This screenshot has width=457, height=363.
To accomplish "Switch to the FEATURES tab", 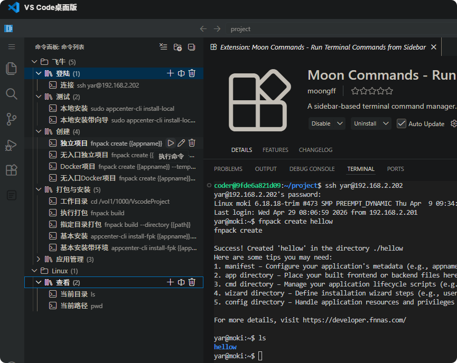I will pyautogui.click(x=275, y=150).
